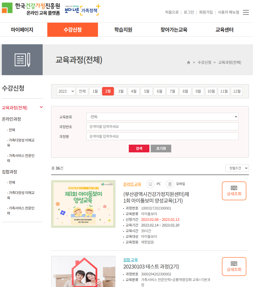Open 상세조회 for the 아이돌보미 양성교육 course
The height and width of the screenshot is (287, 253).
coord(234,191)
